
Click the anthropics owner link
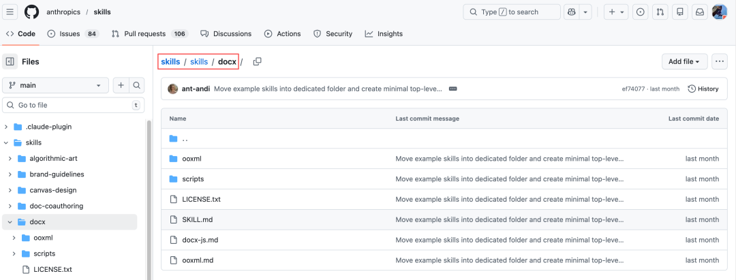[63, 12]
